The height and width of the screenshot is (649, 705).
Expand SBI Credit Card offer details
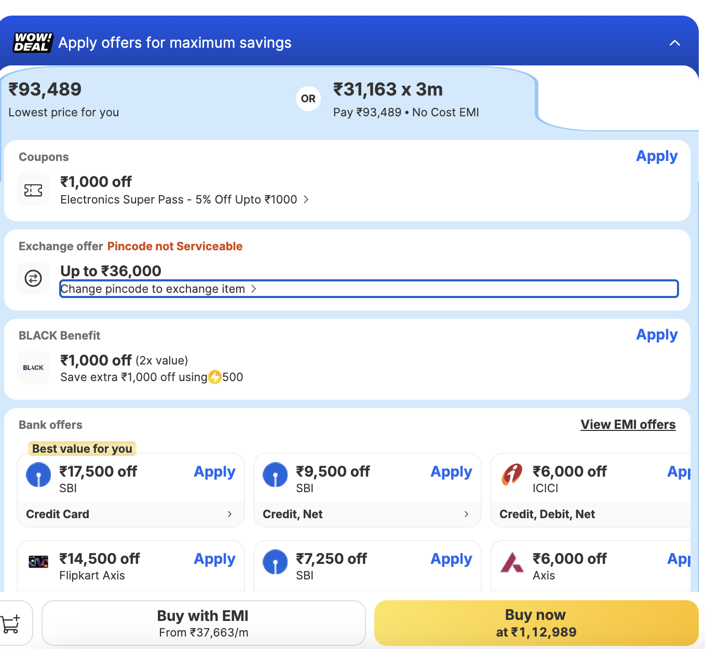pyautogui.click(x=229, y=514)
